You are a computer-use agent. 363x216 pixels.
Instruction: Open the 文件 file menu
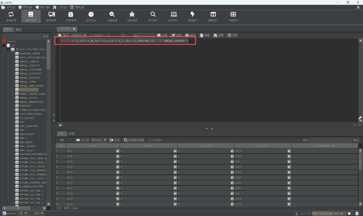[8, 7]
